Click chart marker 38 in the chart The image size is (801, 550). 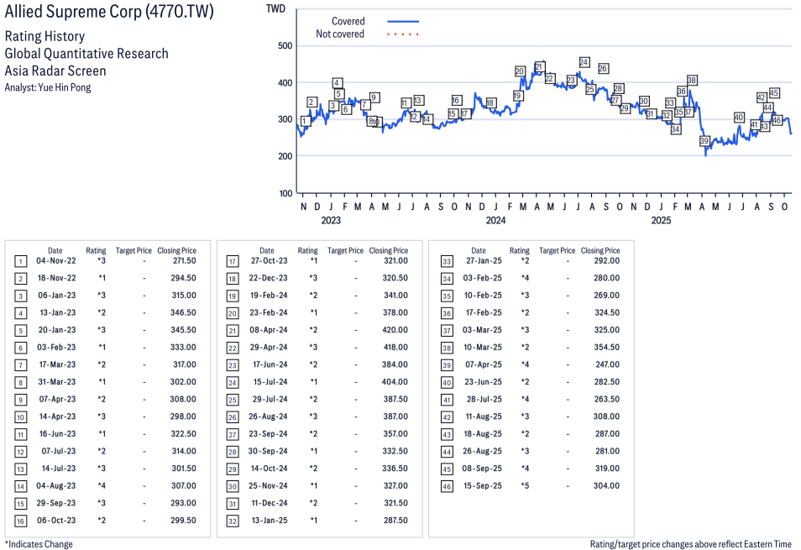pyautogui.click(x=692, y=81)
